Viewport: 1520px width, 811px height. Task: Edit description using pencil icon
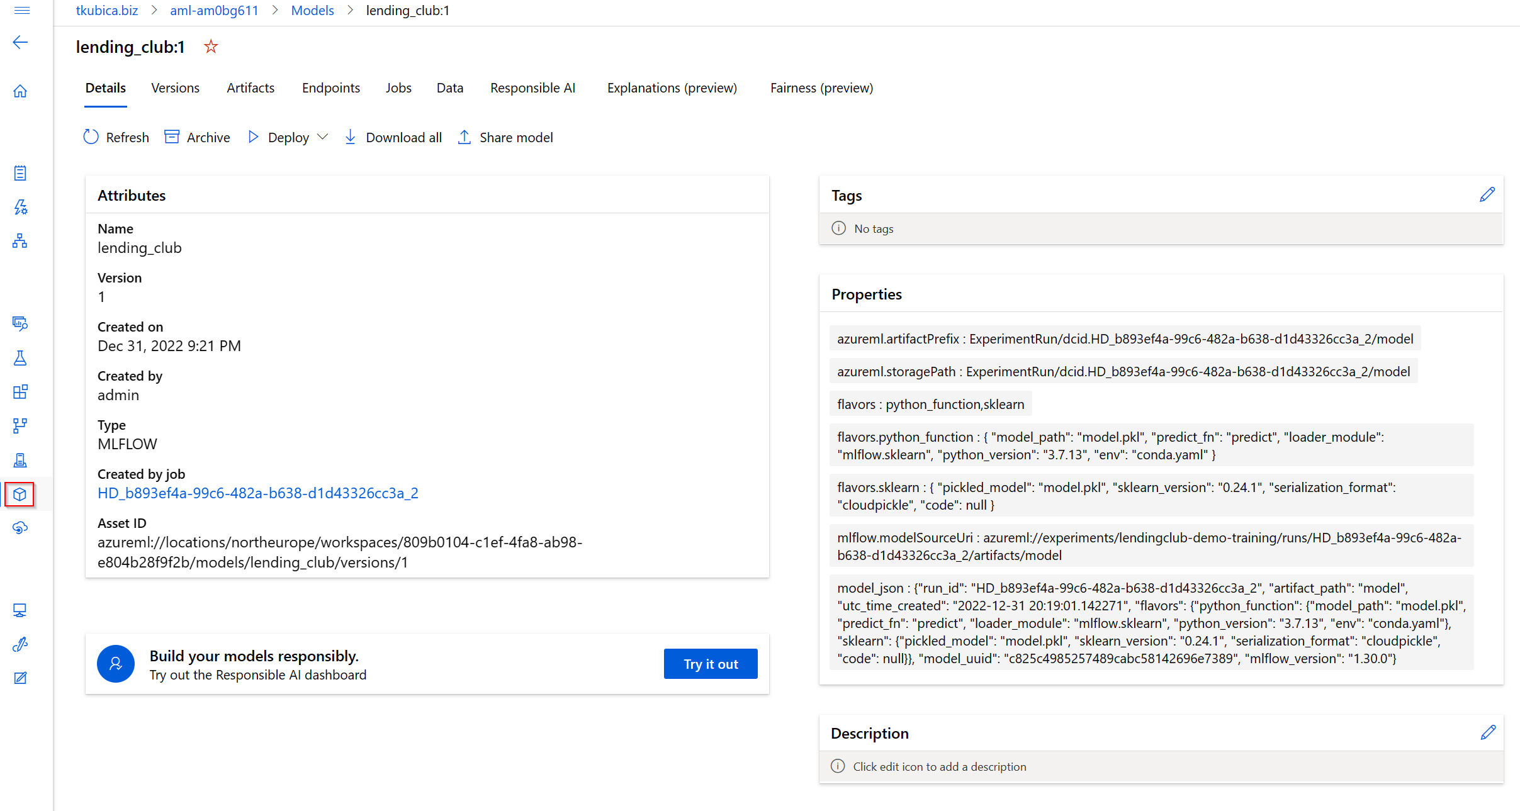(x=1487, y=733)
